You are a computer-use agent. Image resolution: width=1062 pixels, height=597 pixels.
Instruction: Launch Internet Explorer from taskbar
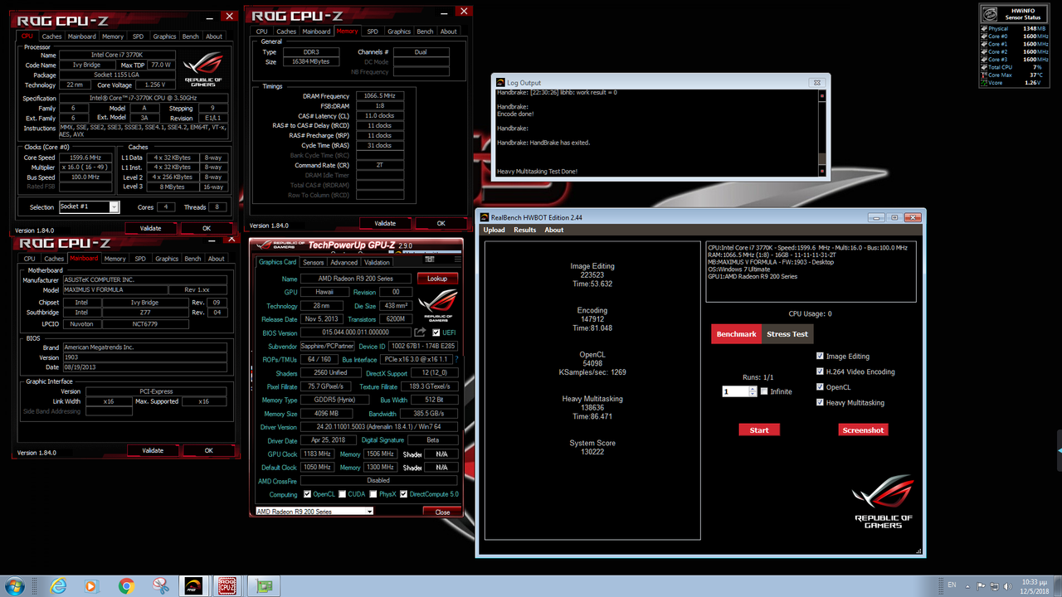58,586
